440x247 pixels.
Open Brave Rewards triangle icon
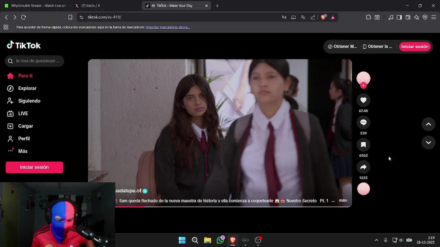(333, 17)
